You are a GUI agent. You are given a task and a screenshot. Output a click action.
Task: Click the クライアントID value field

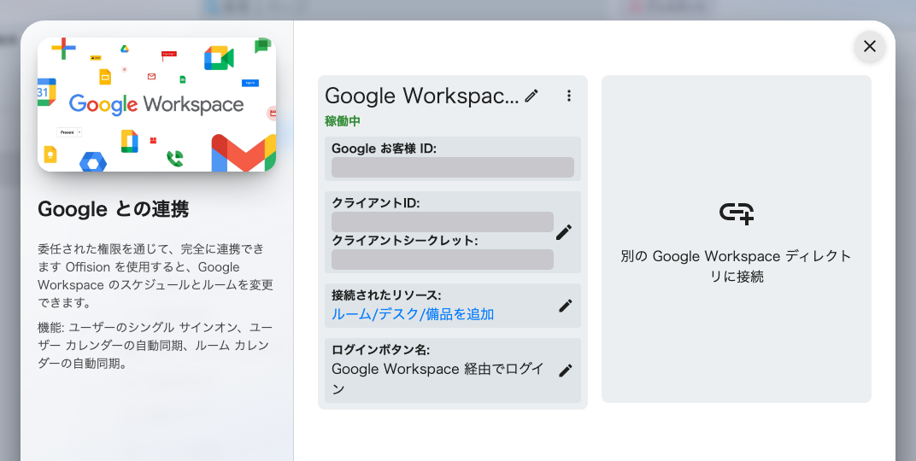[443, 222]
